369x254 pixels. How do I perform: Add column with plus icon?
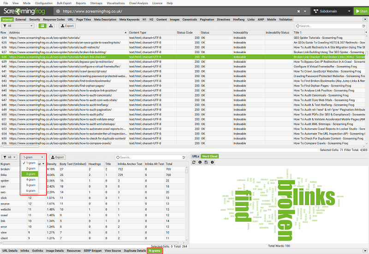(x=366, y=32)
